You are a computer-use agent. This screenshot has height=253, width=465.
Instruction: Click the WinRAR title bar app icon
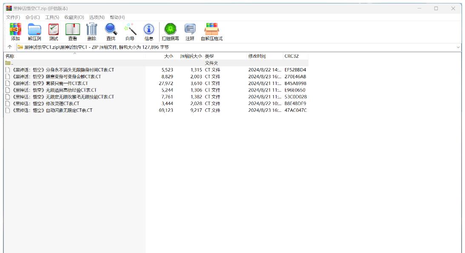coord(9,9)
